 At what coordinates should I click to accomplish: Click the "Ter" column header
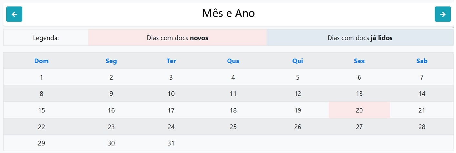tap(171, 61)
